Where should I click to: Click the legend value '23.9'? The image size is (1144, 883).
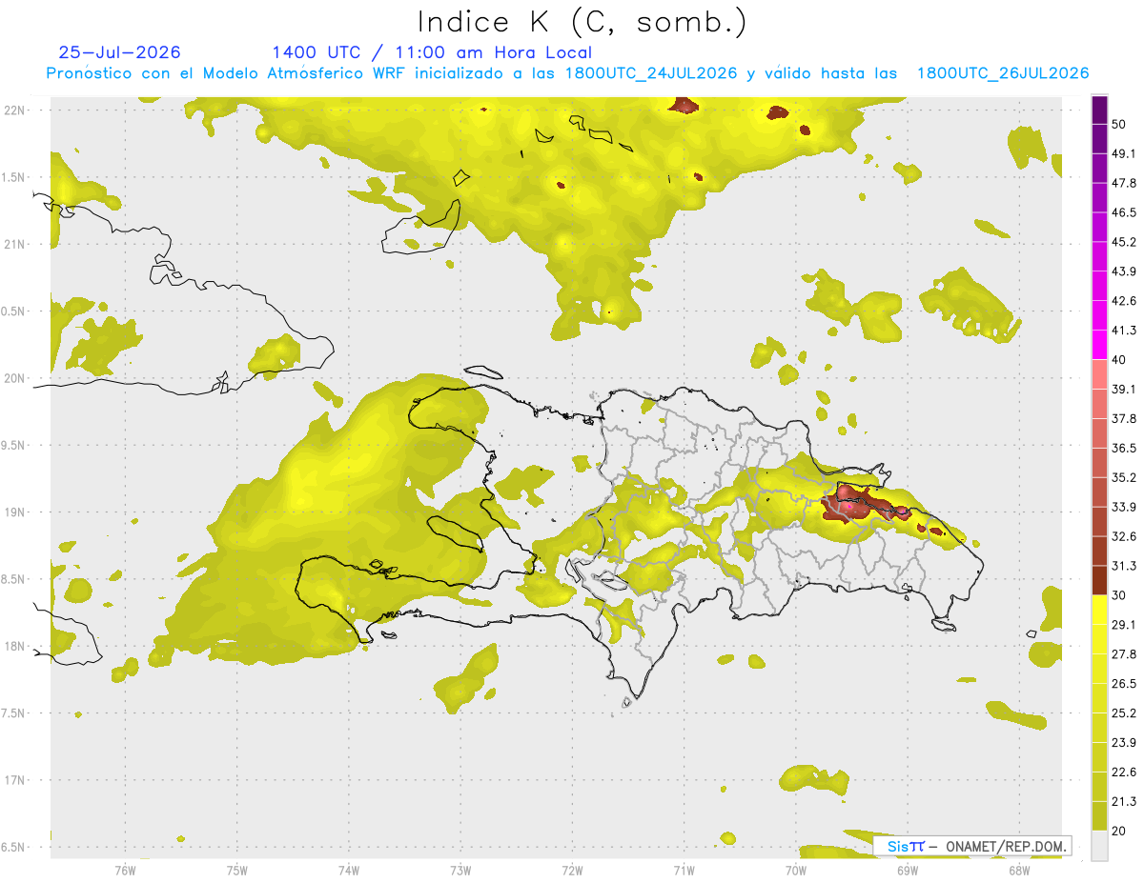pos(1124,742)
